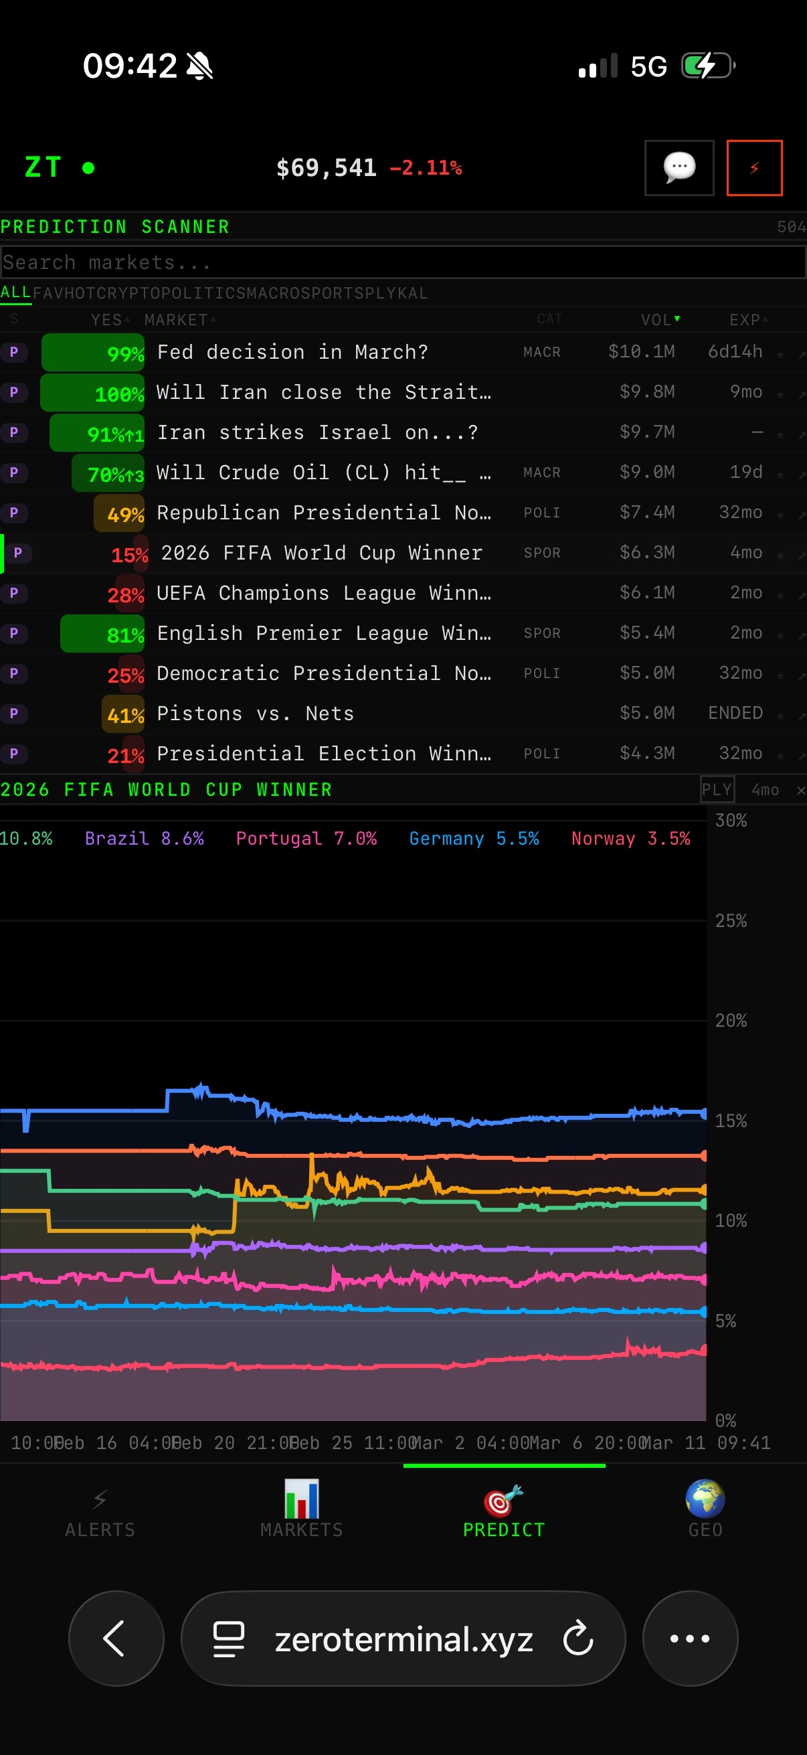Tap the page-settings icon left of the URL
Image resolution: width=807 pixels, height=1755 pixels.
point(229,1639)
